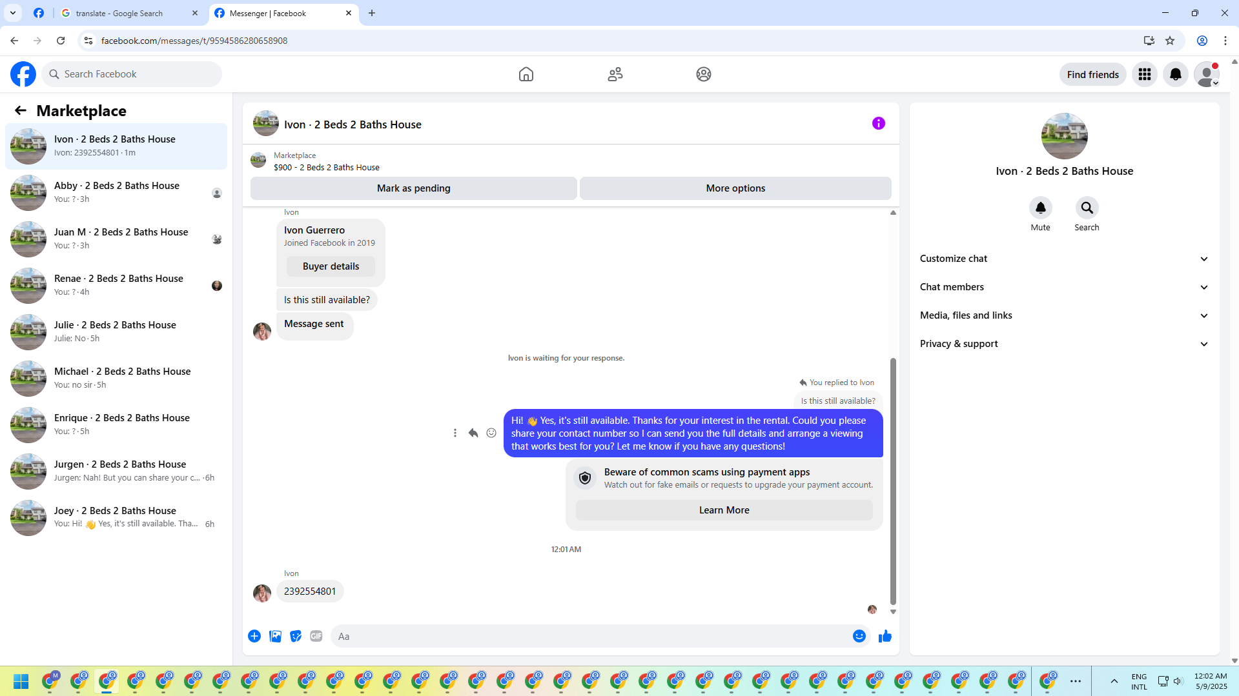View Buyer details for Ivon Guerrero
The height and width of the screenshot is (696, 1239).
331,266
